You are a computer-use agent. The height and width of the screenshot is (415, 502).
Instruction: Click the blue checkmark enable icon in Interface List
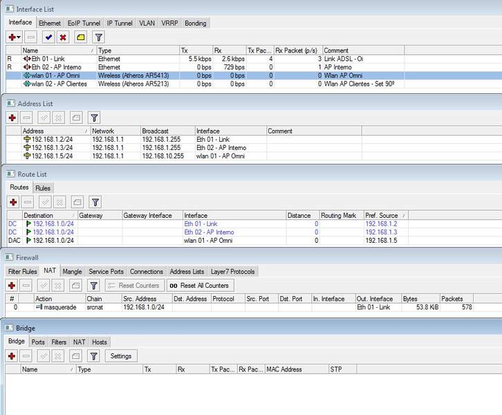click(48, 37)
